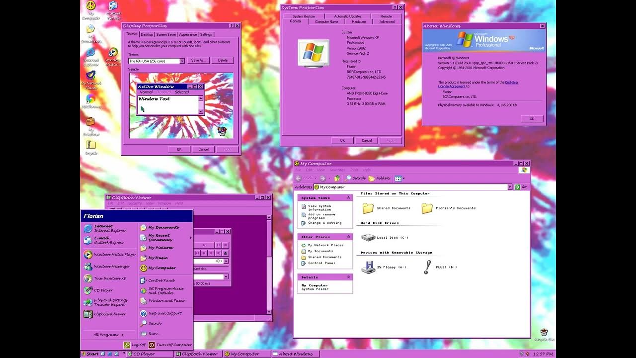Image resolution: width=636 pixels, height=358 pixels.
Task: Collapse Other Places panel
Action: tap(348, 237)
